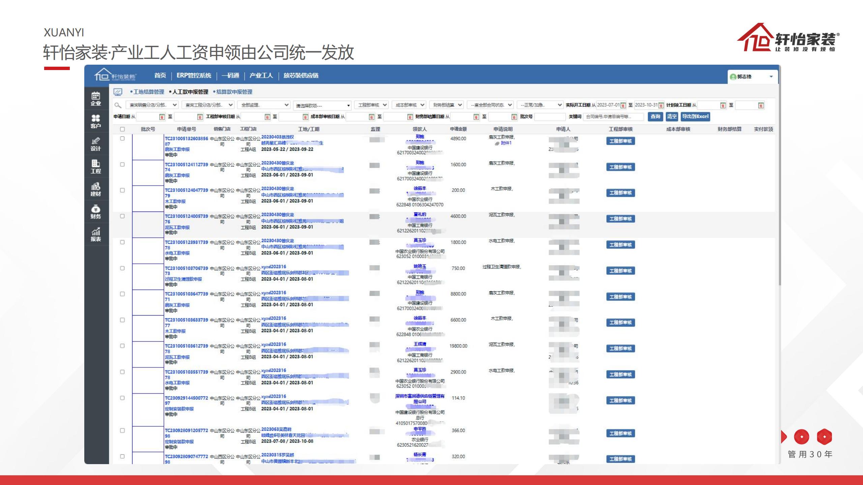The height and width of the screenshot is (485, 863).
Task: Open 一码通 in the top navigation
Action: tap(230, 75)
